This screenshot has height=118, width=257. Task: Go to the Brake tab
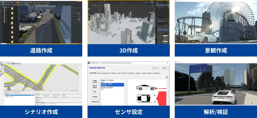pos(124,73)
